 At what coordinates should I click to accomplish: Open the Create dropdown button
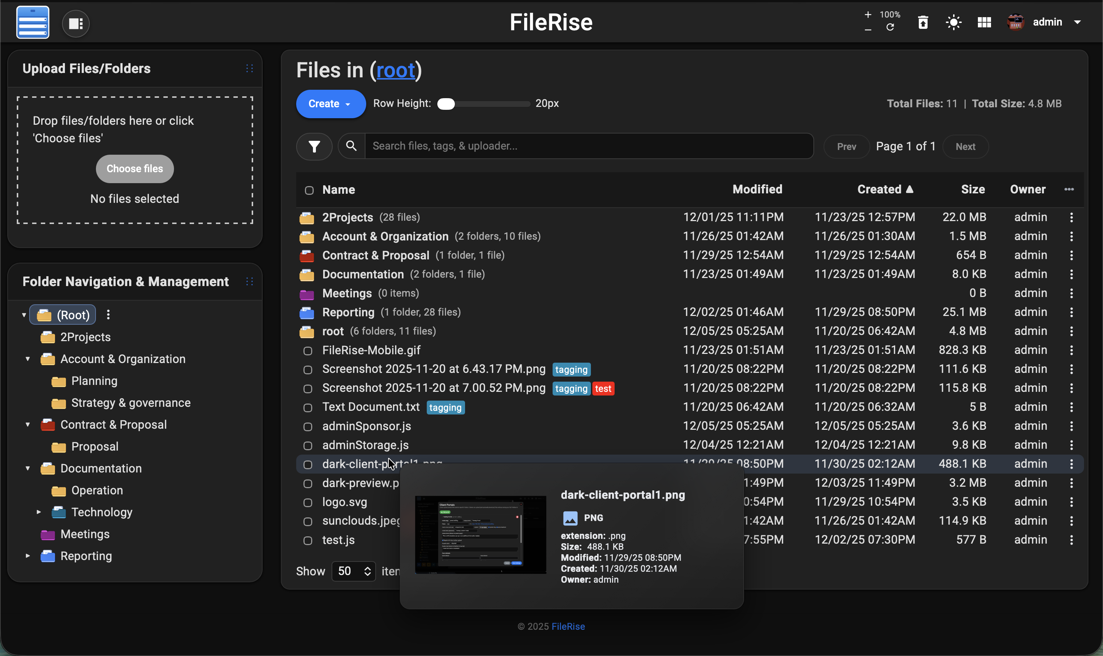pyautogui.click(x=330, y=104)
